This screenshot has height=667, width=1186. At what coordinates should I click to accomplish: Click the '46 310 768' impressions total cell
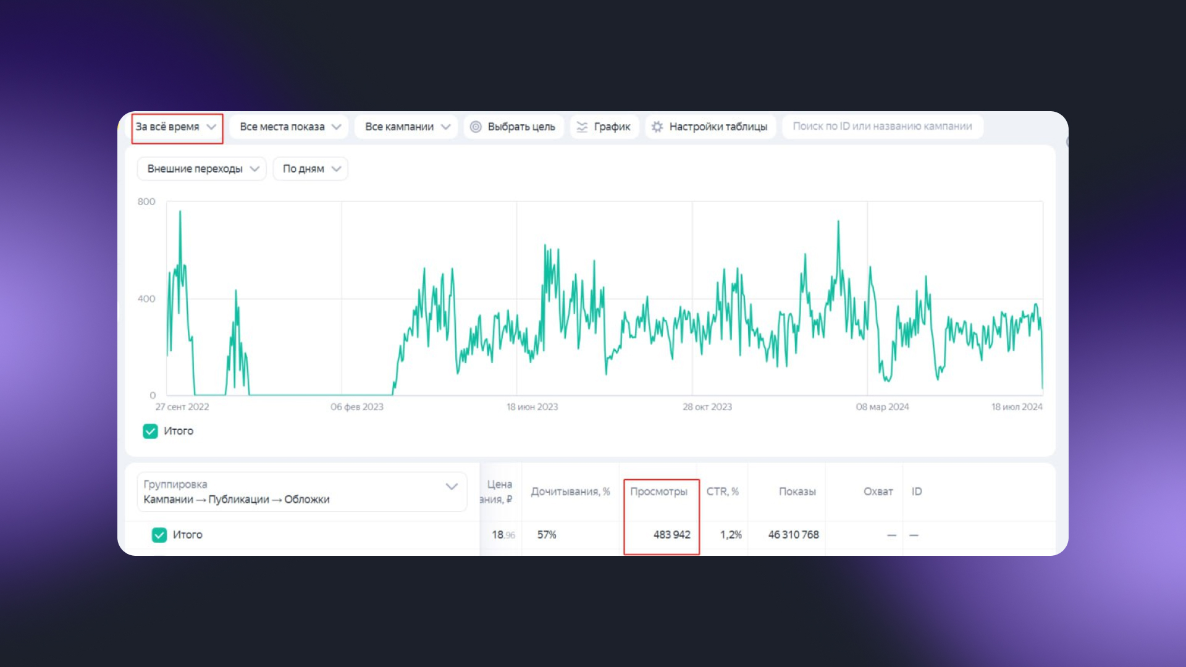pos(793,535)
